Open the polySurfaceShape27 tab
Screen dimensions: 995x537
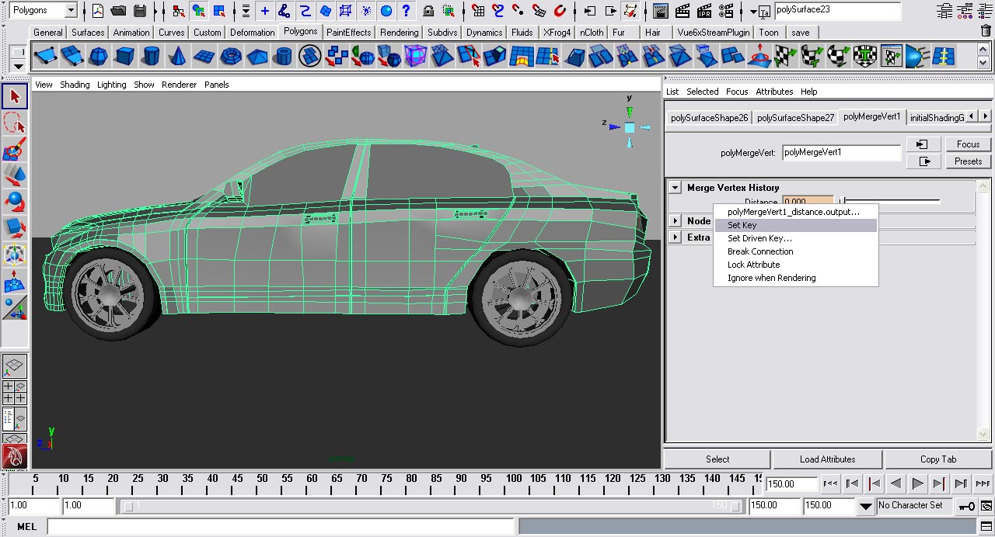[x=795, y=117]
